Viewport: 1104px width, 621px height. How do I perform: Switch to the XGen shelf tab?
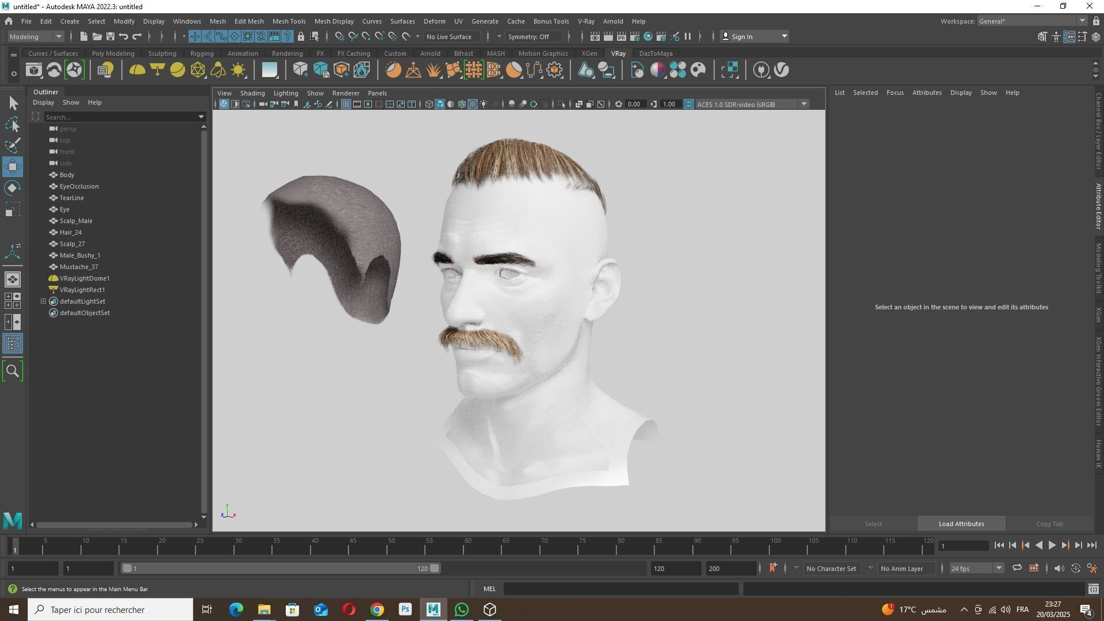589,53
